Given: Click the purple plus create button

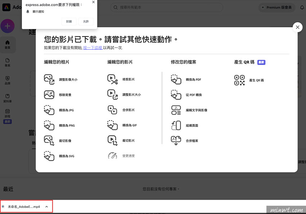Looking at the screenshot, I should click(8, 26).
